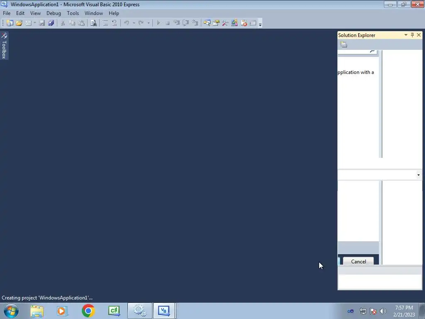Click the Solution Explorer Properties icon
This screenshot has width=425, height=319.
click(x=344, y=44)
